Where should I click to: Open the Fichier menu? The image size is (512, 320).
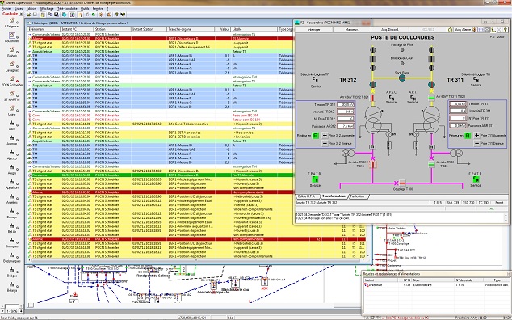click(6, 9)
